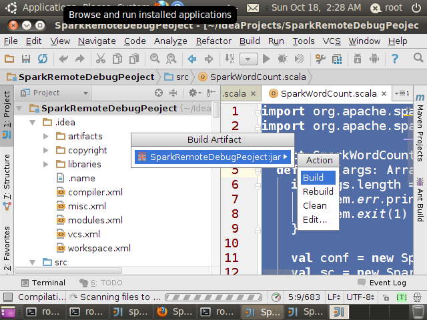Screen dimensions: 427x320
Task: Click the Undo arrow icon
Action: [63, 59]
